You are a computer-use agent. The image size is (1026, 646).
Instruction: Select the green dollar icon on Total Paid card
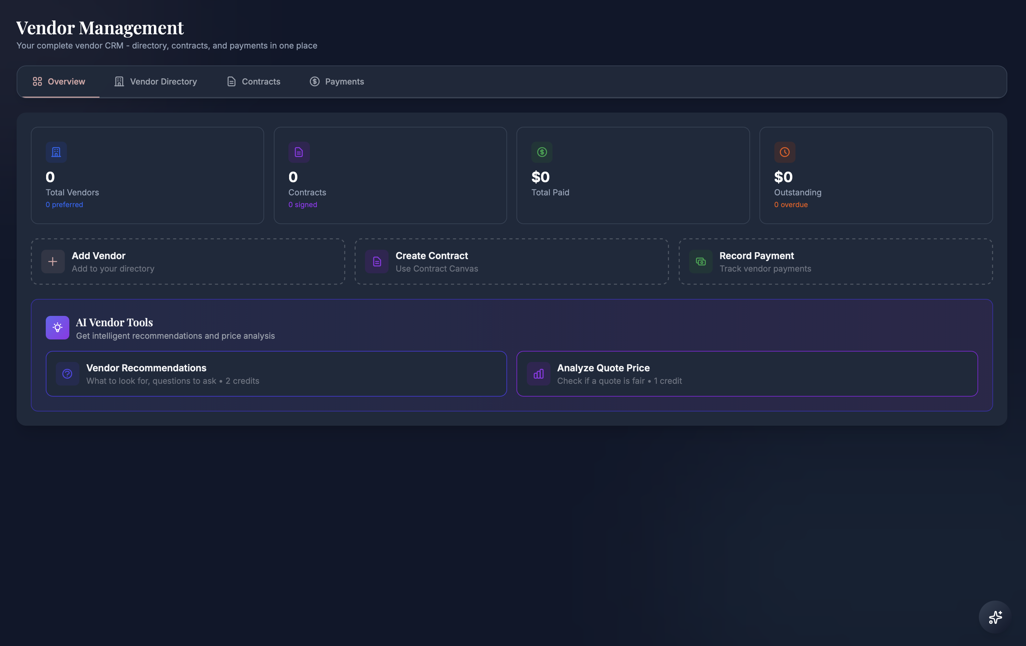point(541,152)
